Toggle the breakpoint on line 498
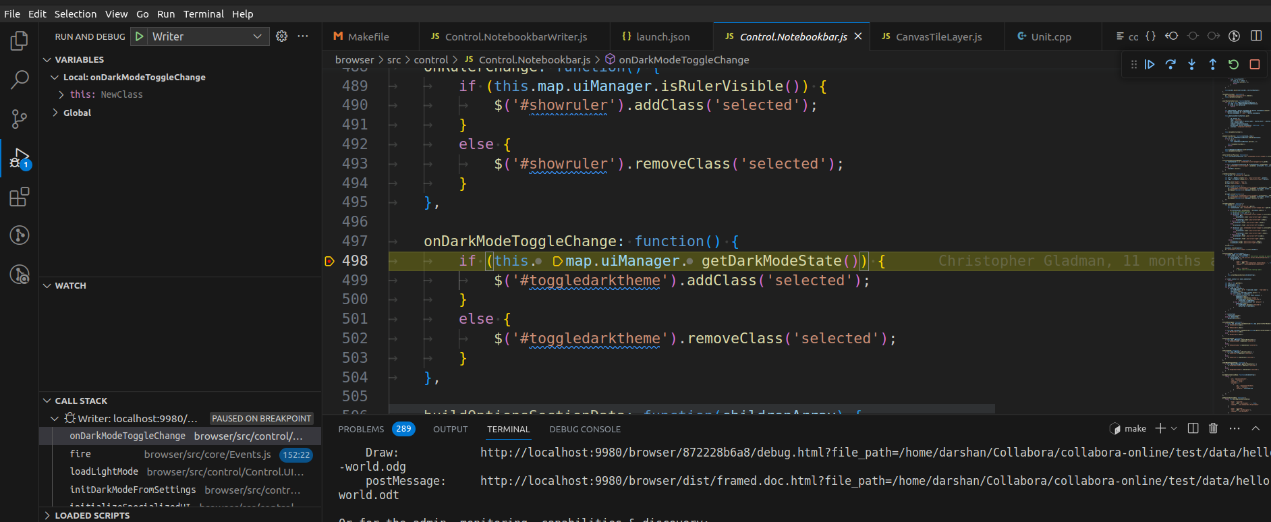1271x522 pixels. (329, 261)
